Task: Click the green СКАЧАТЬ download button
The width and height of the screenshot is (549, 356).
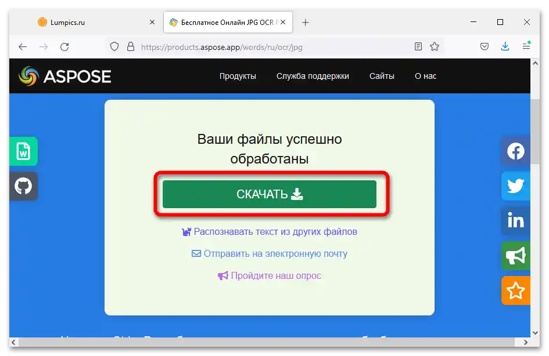Action: point(270,194)
